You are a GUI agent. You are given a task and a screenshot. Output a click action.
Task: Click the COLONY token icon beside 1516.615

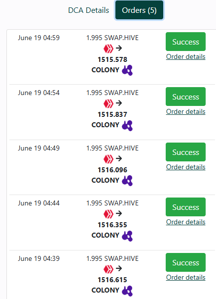click(x=127, y=291)
